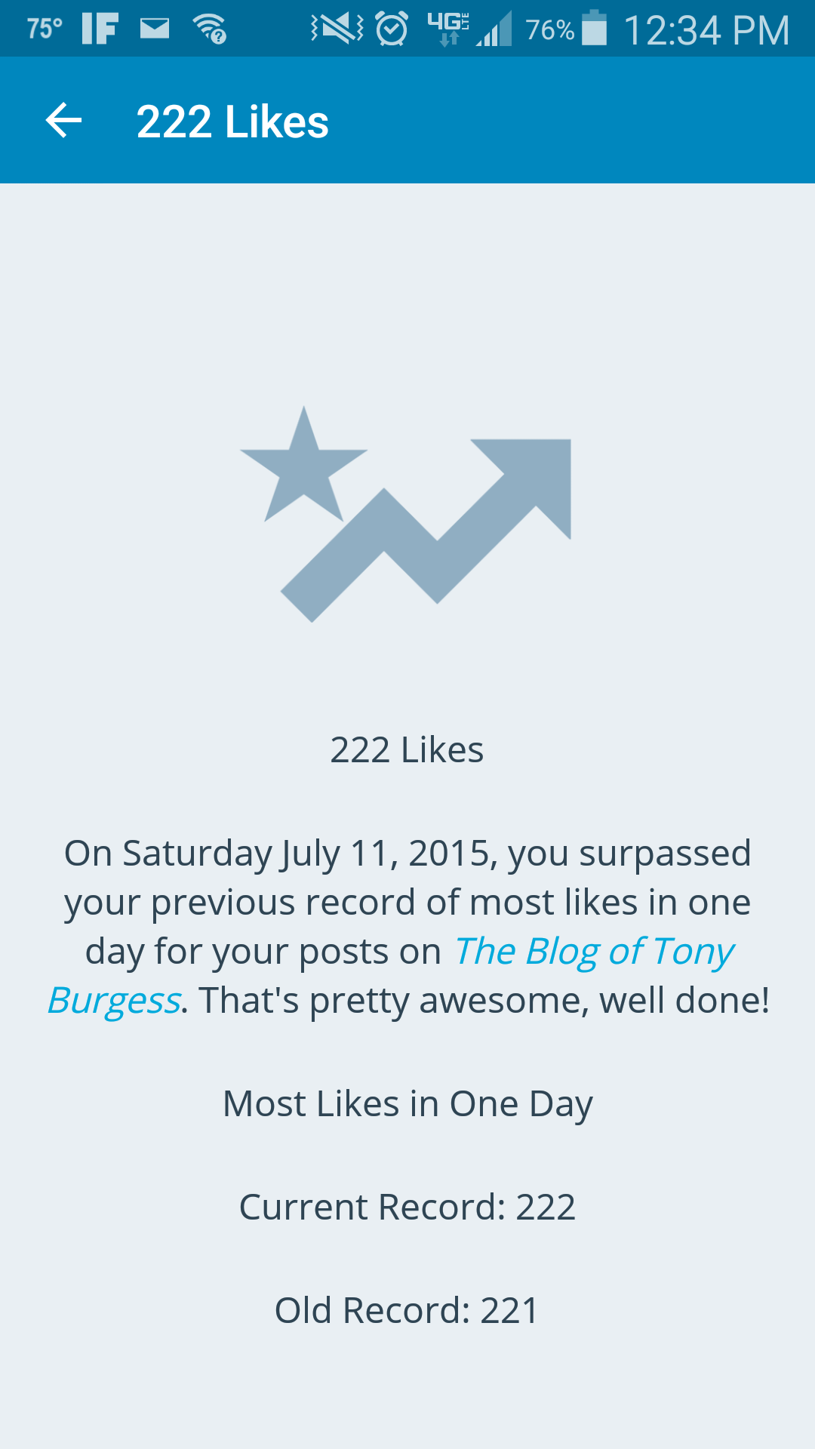This screenshot has height=1449, width=815.
Task: Tap the 222 Likes toolbar title
Action: (232, 122)
